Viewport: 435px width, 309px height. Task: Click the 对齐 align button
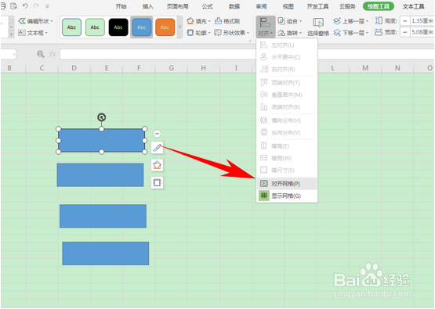point(265,27)
